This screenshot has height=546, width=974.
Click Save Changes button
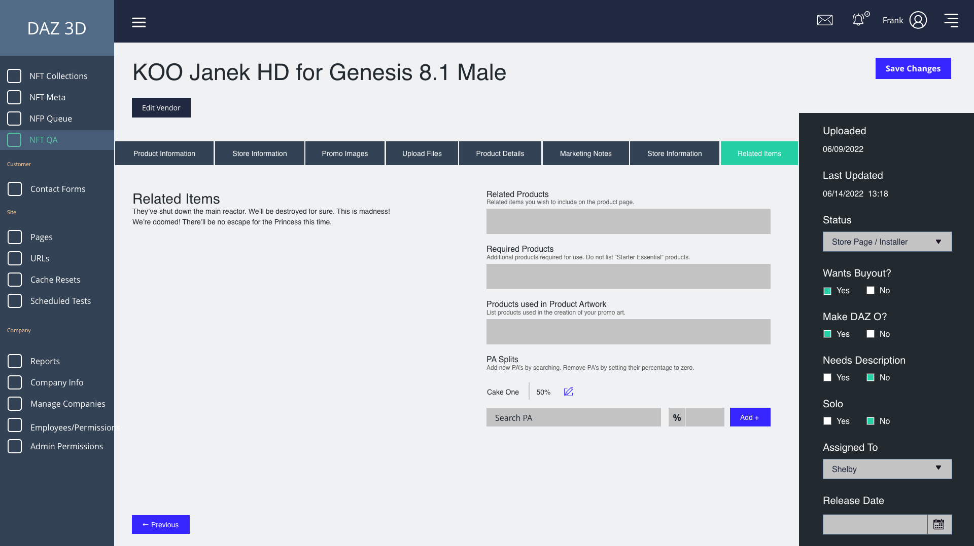pyautogui.click(x=913, y=68)
